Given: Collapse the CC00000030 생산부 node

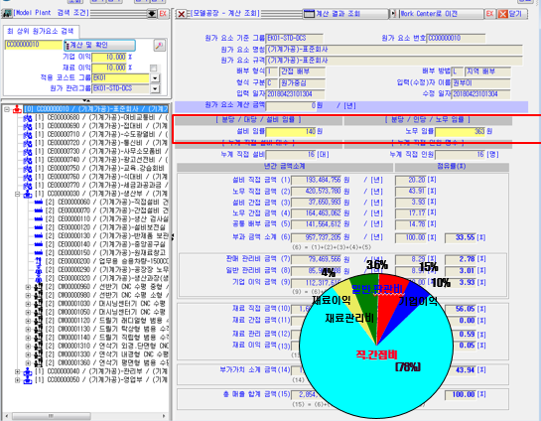Looking at the screenshot, I should tap(17, 194).
